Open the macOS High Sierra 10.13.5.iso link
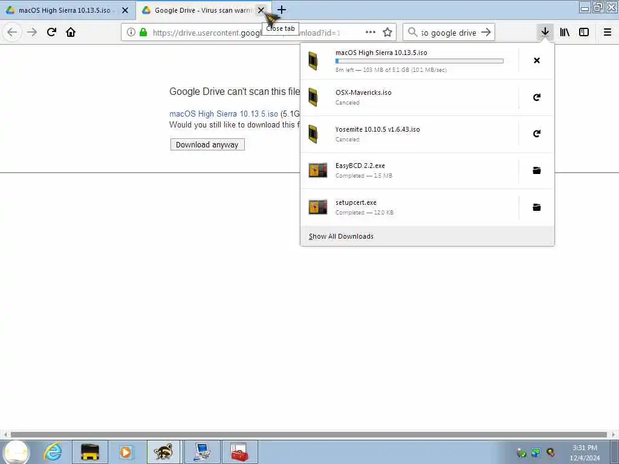Image resolution: width=619 pixels, height=464 pixels. tap(224, 114)
